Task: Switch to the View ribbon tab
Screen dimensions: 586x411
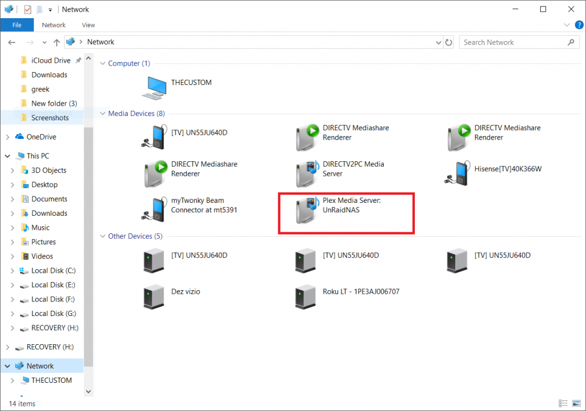Action: (88, 25)
